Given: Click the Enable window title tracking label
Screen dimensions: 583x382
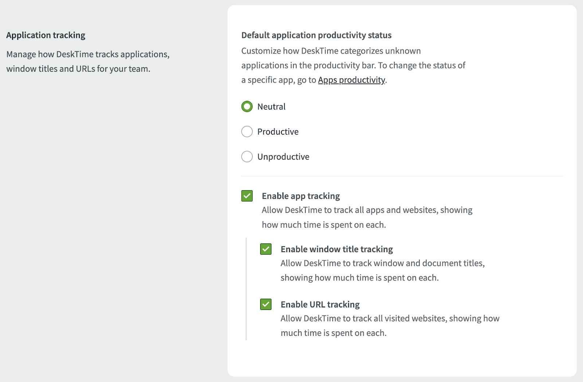Looking at the screenshot, I should pos(337,249).
